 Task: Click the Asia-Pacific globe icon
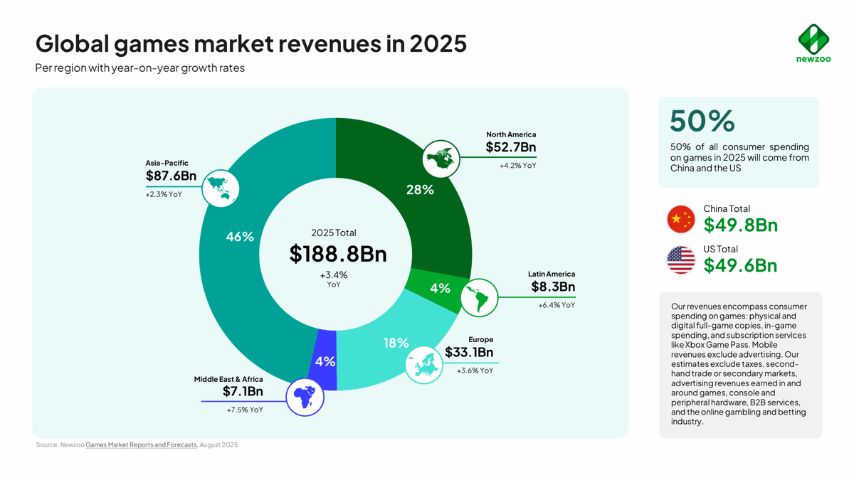(x=221, y=188)
